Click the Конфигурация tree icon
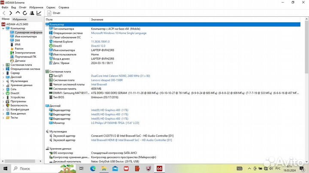Image resolution: width=309 pixels, height=173 pixels. click(7, 110)
